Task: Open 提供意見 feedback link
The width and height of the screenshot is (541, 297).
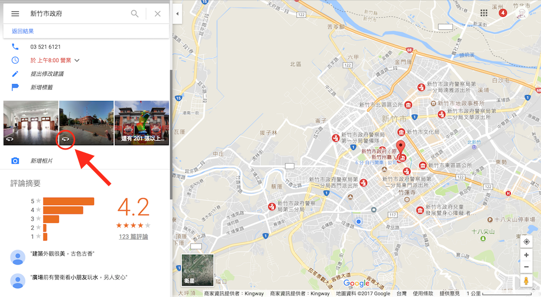Action: 450,294
